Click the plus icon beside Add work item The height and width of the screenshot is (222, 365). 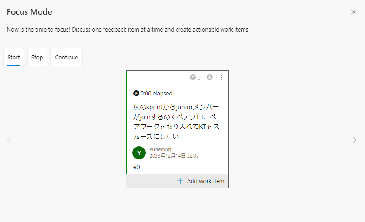pos(180,181)
